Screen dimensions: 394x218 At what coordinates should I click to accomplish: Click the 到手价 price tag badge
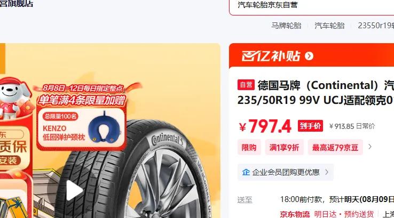pos(310,126)
